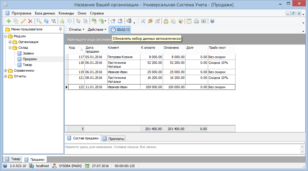Toggle the auto-refresh timer button

(120, 30)
